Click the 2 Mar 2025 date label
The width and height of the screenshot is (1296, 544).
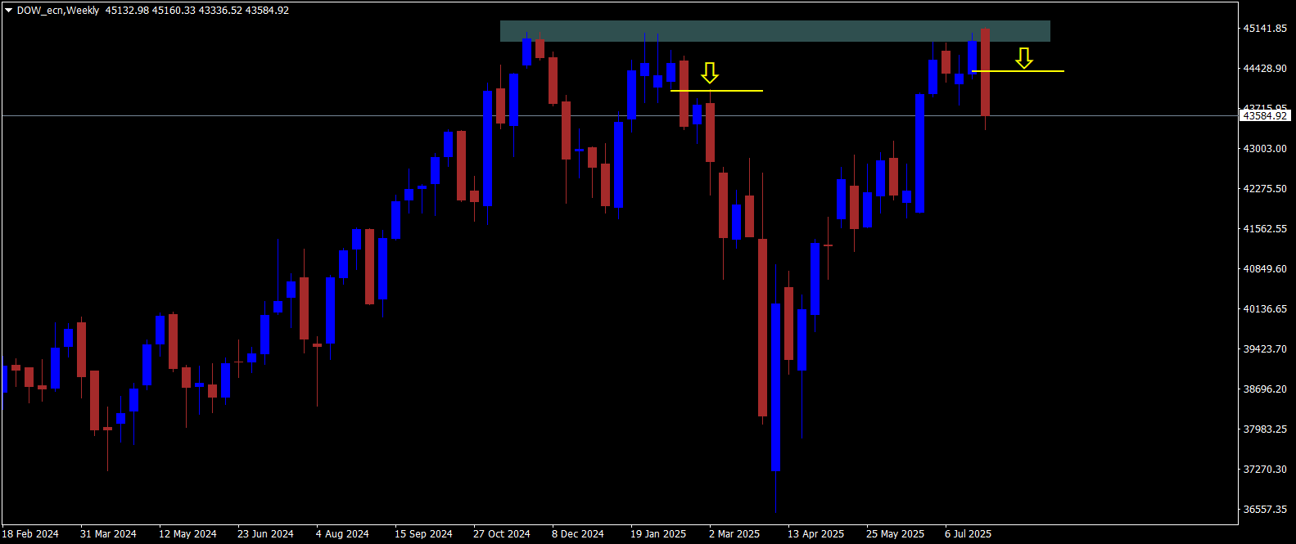point(734,534)
